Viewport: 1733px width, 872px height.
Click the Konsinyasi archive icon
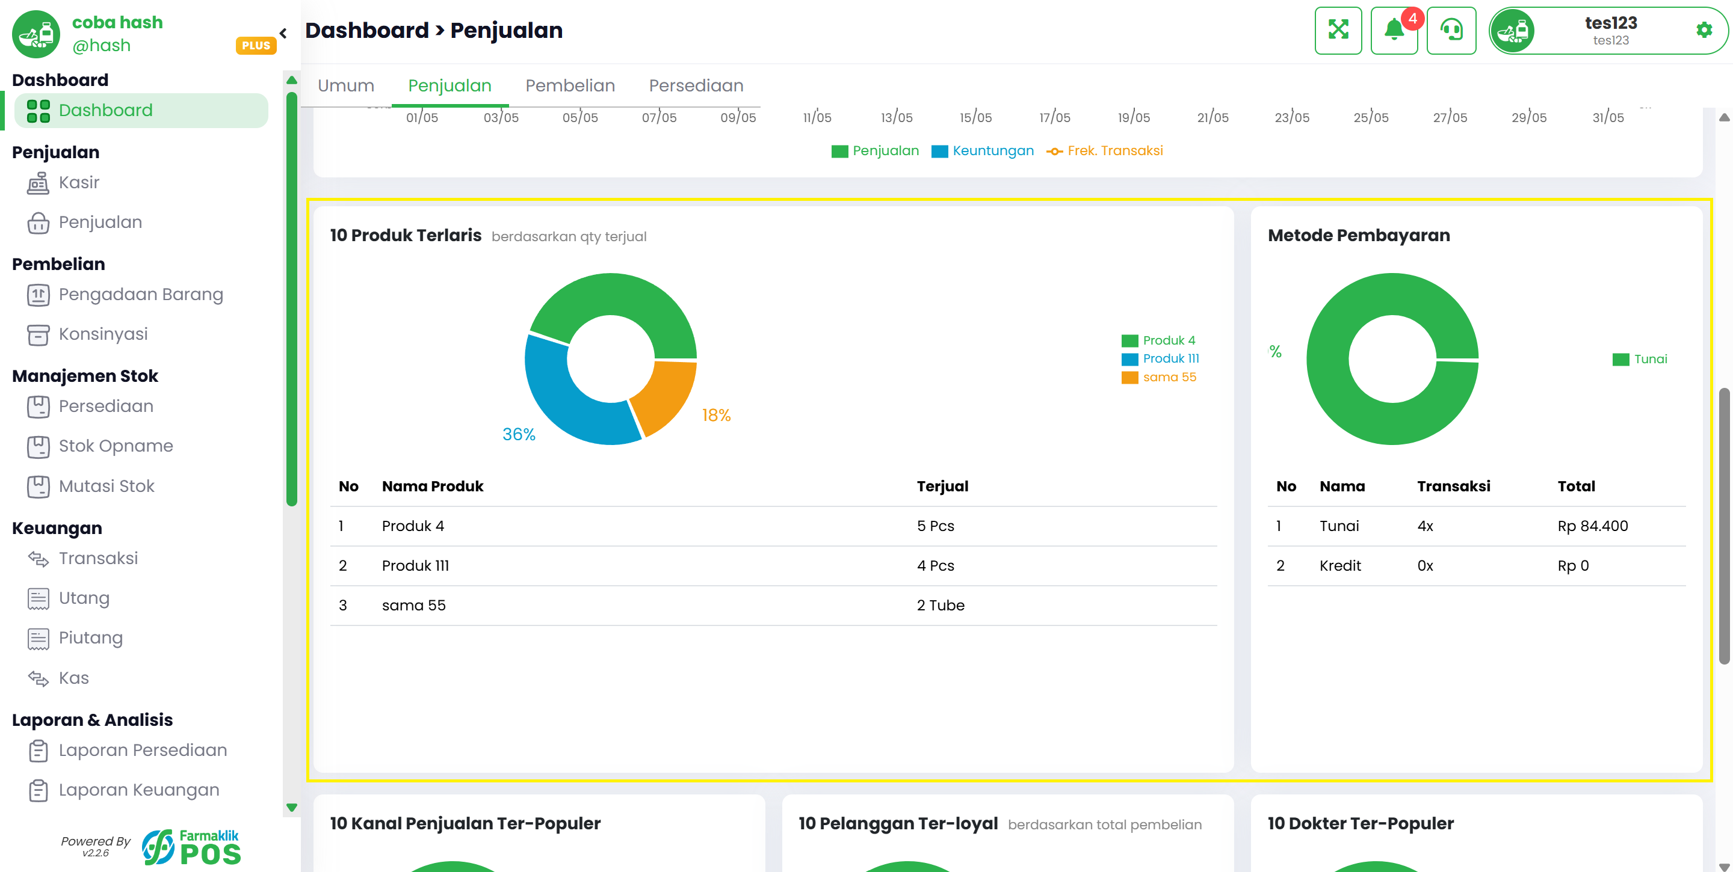[x=38, y=334]
